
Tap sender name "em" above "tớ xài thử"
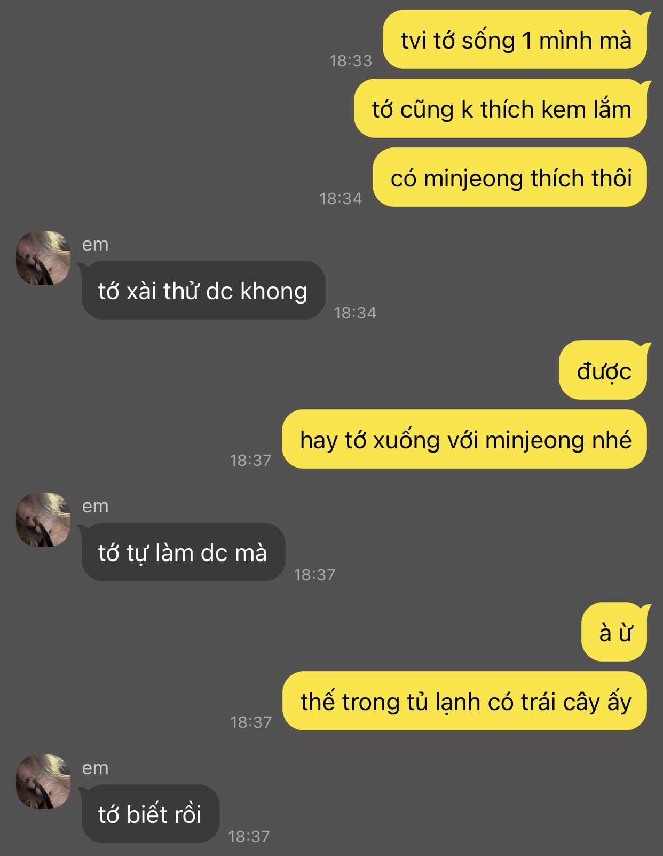click(95, 244)
